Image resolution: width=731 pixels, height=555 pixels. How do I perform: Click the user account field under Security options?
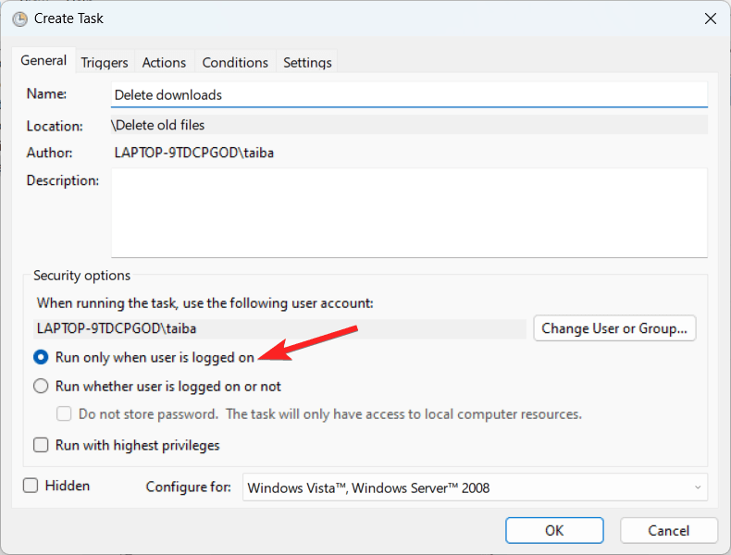[279, 328]
